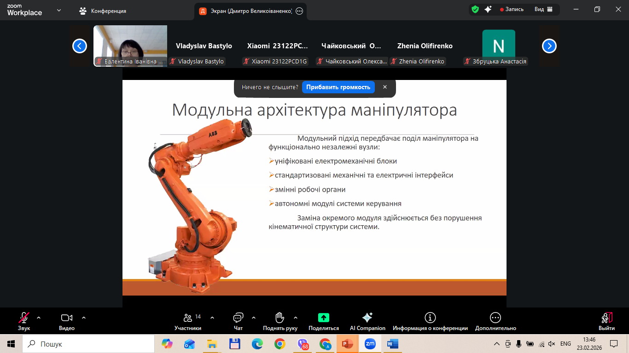Image resolution: width=629 pixels, height=353 pixels.
Task: Open the clock showing 13:46 23.02.2026
Action: (589, 344)
